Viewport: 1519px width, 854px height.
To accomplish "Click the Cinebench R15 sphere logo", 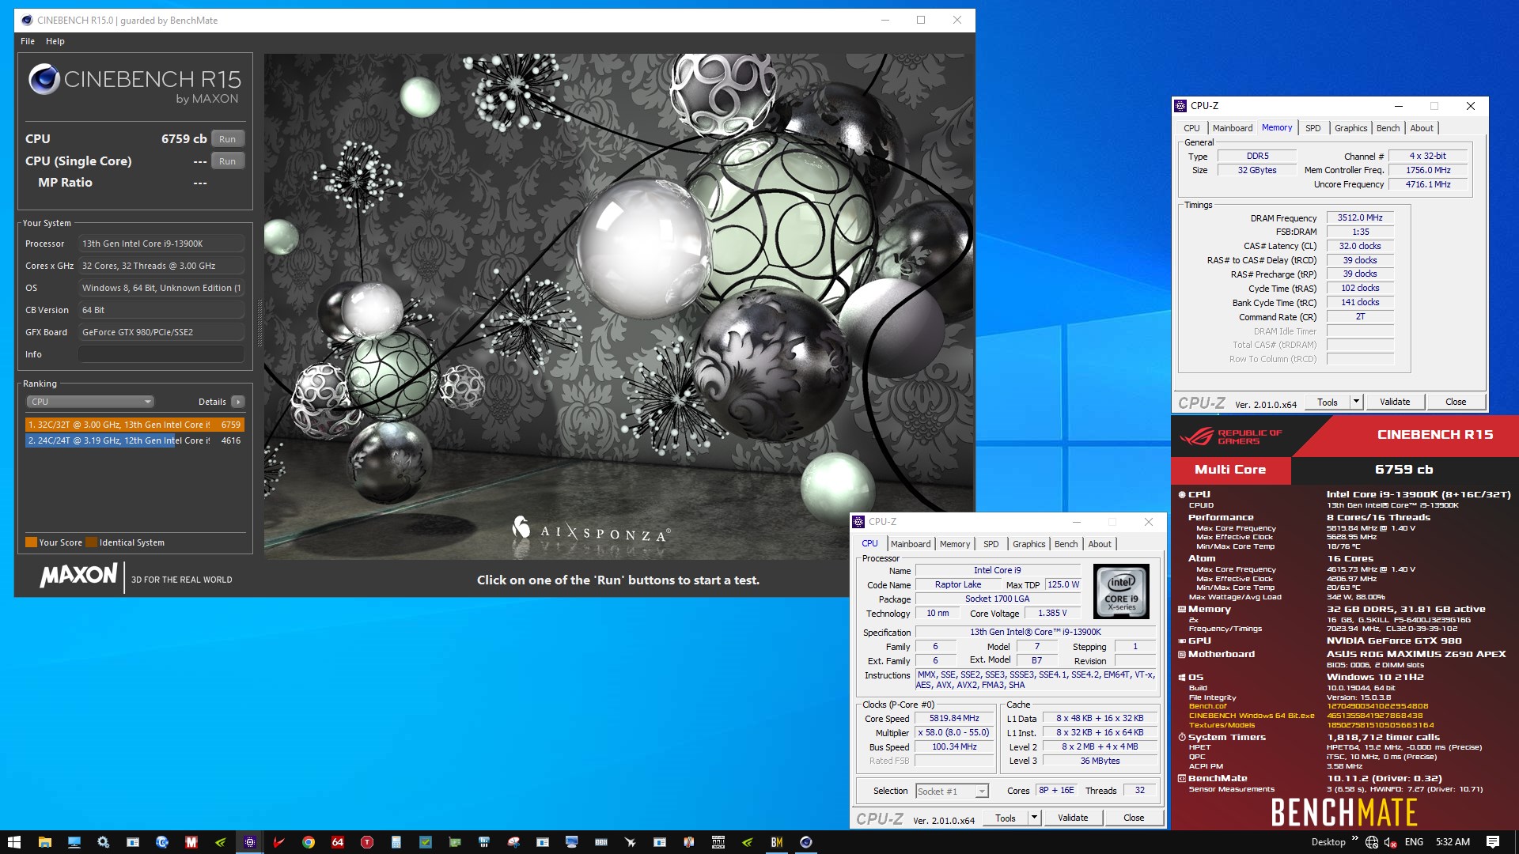I will pos(44,79).
